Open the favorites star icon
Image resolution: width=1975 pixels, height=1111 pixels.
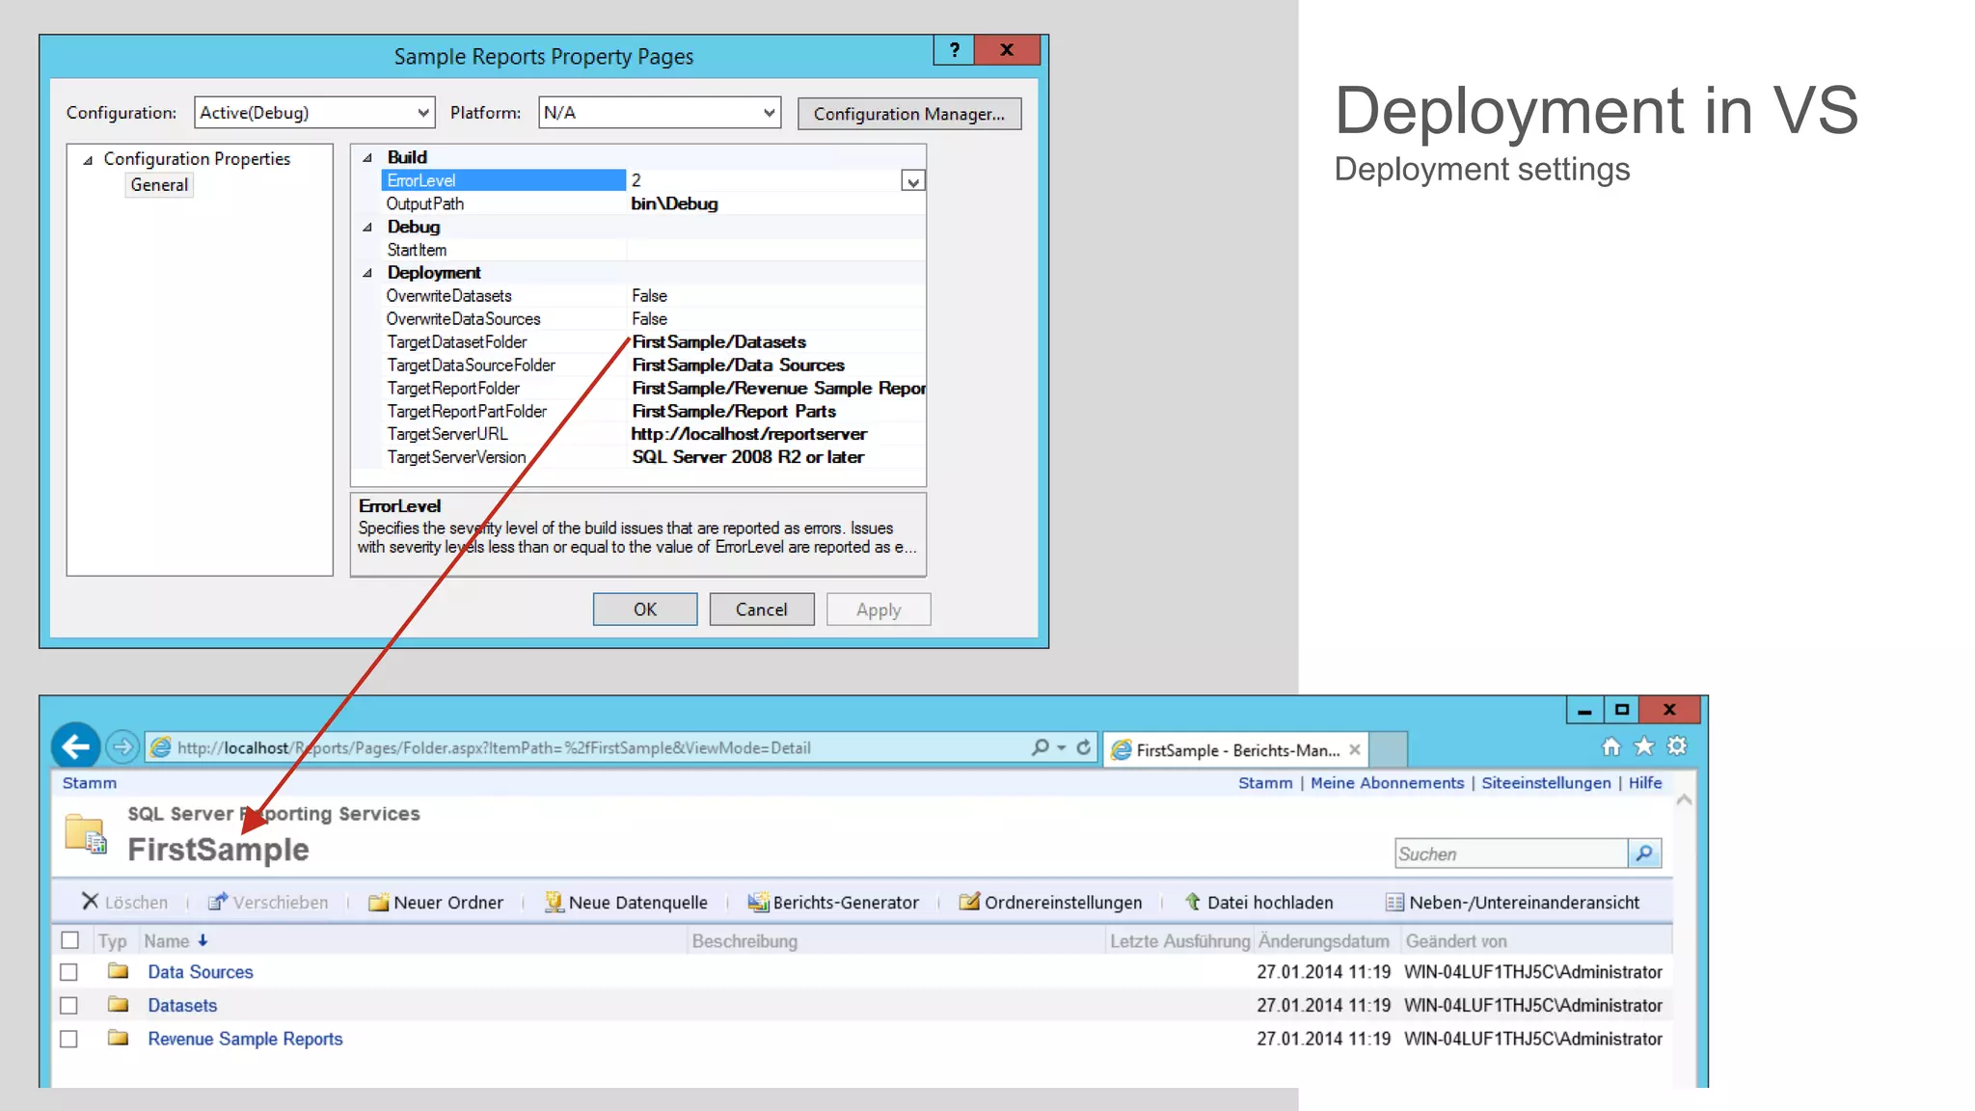click(1644, 746)
